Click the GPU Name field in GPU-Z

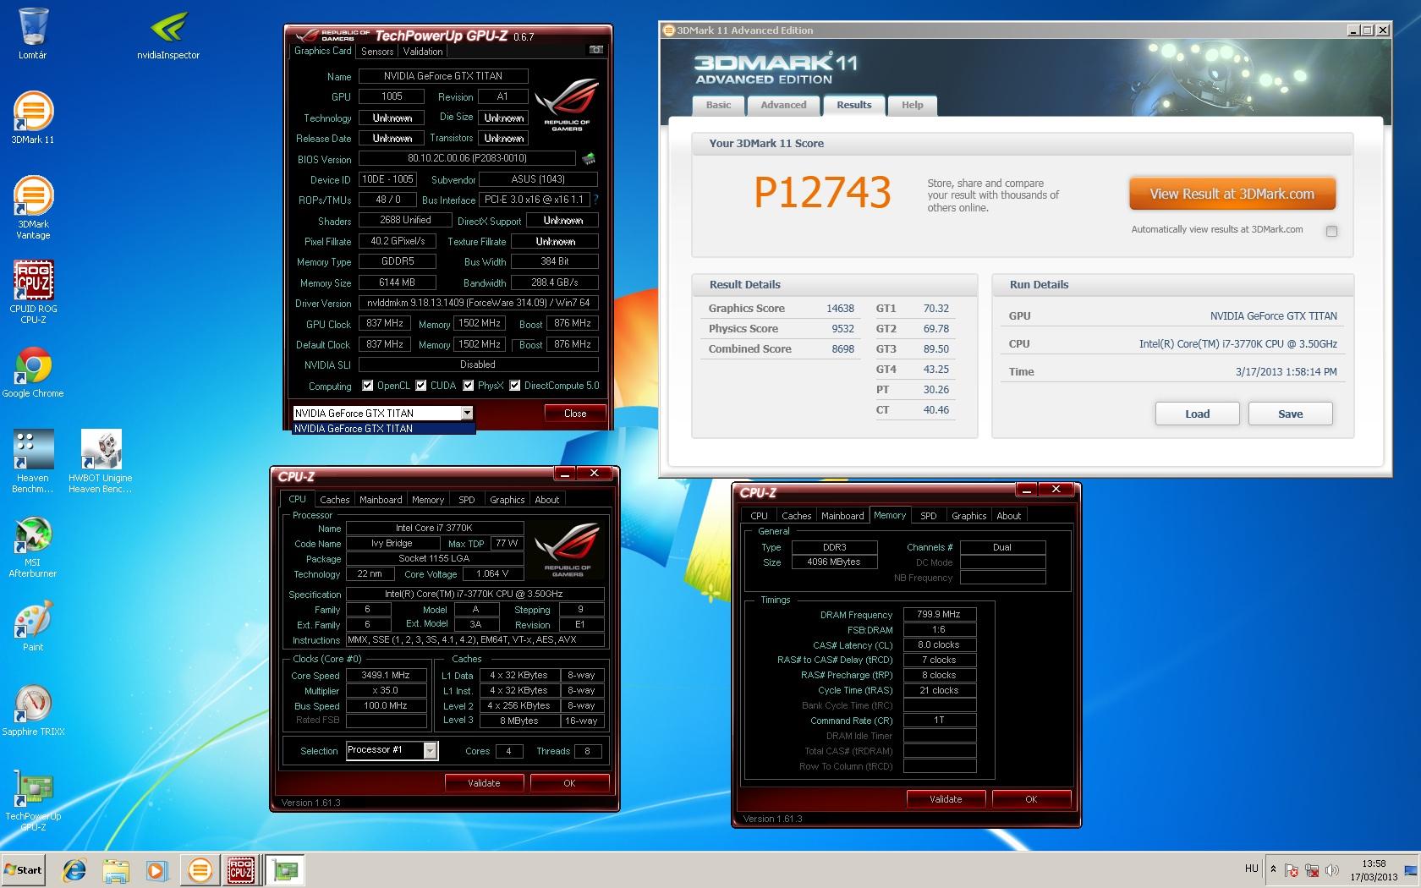click(443, 76)
